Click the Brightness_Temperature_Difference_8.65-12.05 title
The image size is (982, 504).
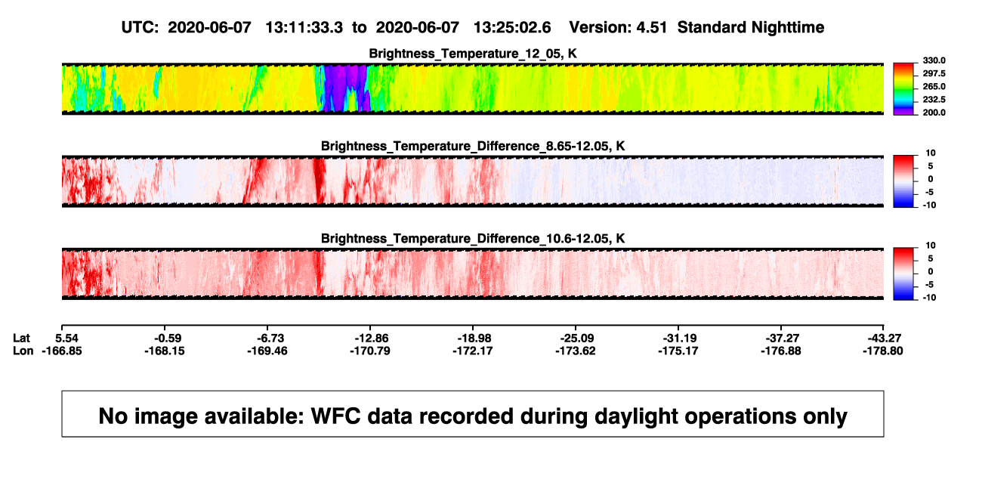(472, 146)
